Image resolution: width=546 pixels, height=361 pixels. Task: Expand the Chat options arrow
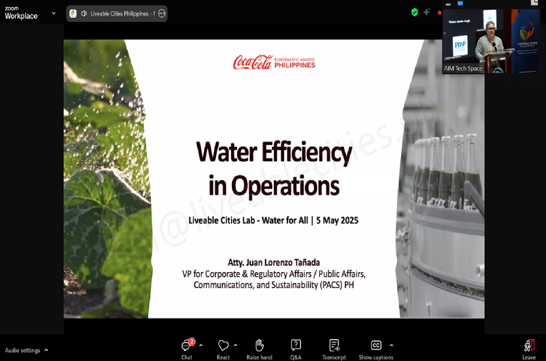201,345
